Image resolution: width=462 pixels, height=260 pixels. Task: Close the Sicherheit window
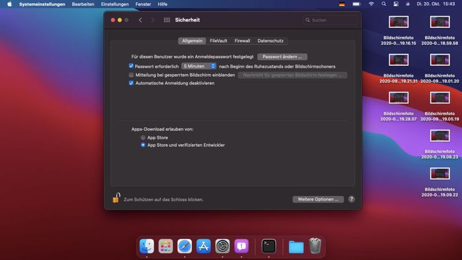[x=113, y=20]
